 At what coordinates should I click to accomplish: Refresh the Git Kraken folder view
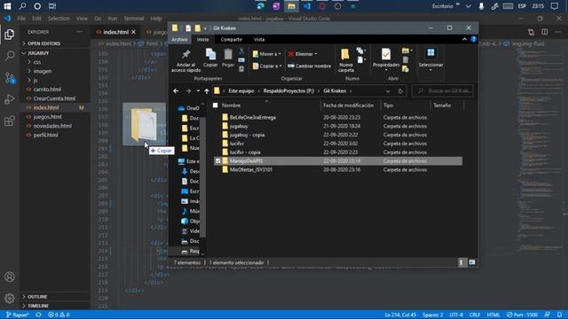[400, 91]
